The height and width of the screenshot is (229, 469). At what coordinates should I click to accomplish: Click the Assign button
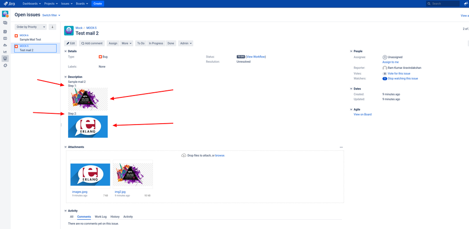click(x=113, y=43)
